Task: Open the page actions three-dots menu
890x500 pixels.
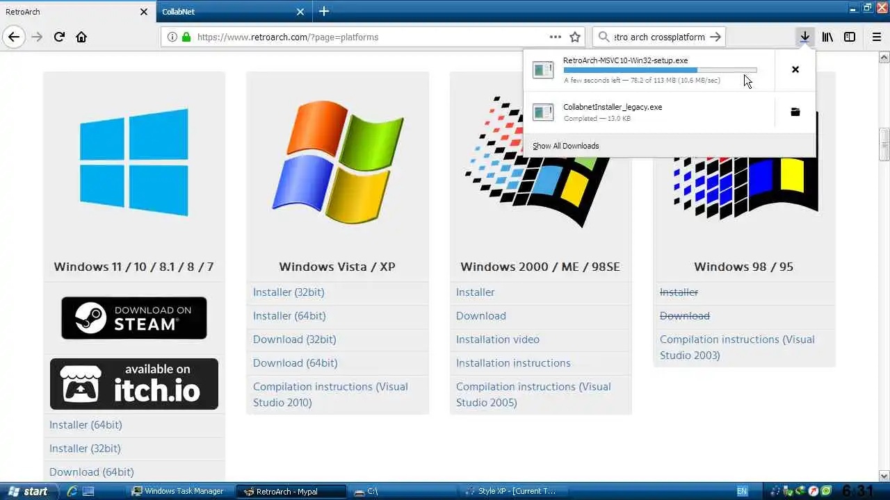Action: pyautogui.click(x=555, y=37)
